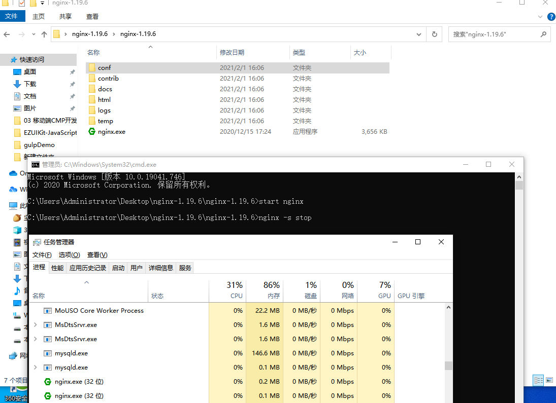
Task: Expand the Explorer ribbon chevron
Action: tap(540, 17)
